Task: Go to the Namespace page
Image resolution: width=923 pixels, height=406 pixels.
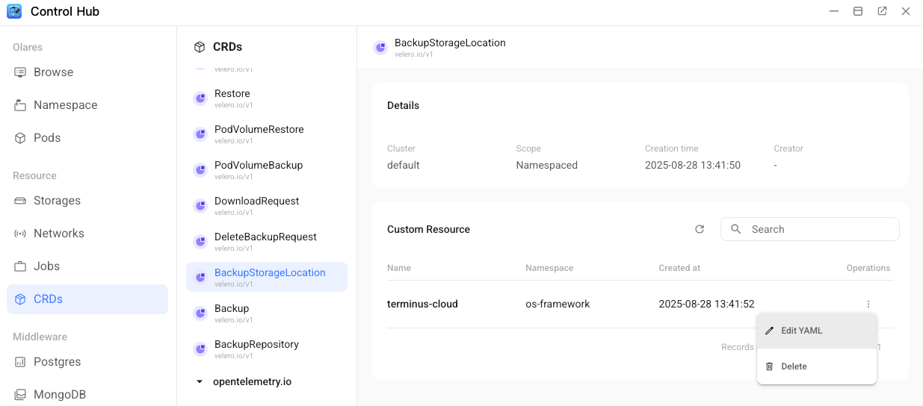Action: coord(65,105)
